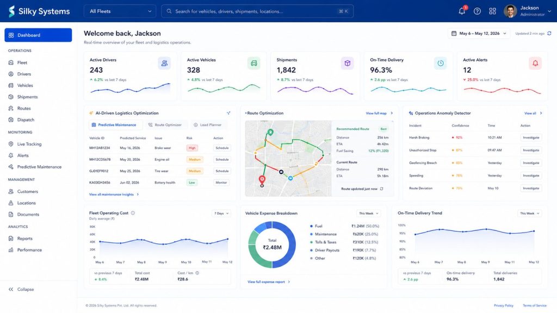The image size is (557, 313).
Task: Click the blue M marker on map
Action: pos(290,178)
